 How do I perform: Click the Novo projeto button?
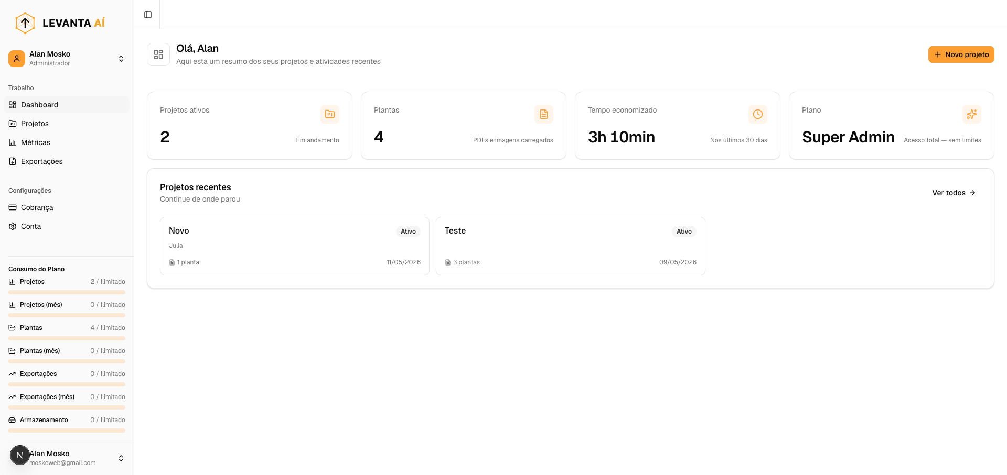(x=961, y=54)
